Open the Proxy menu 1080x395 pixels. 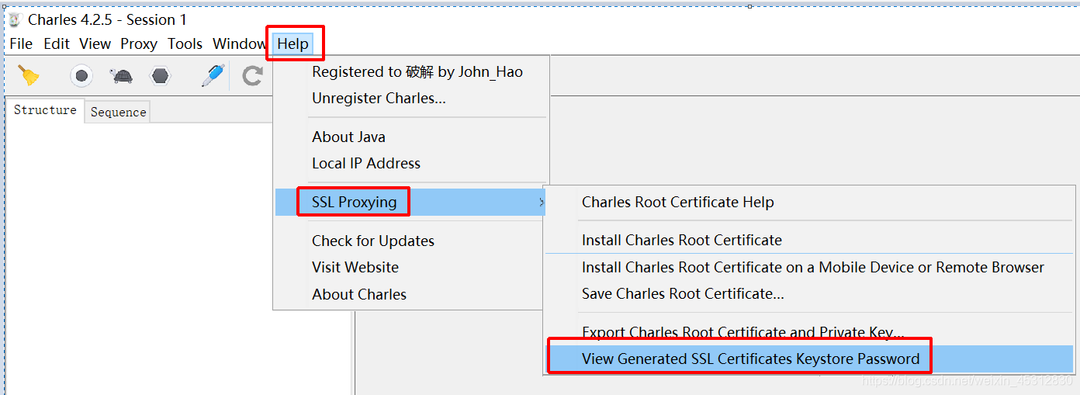coord(139,43)
